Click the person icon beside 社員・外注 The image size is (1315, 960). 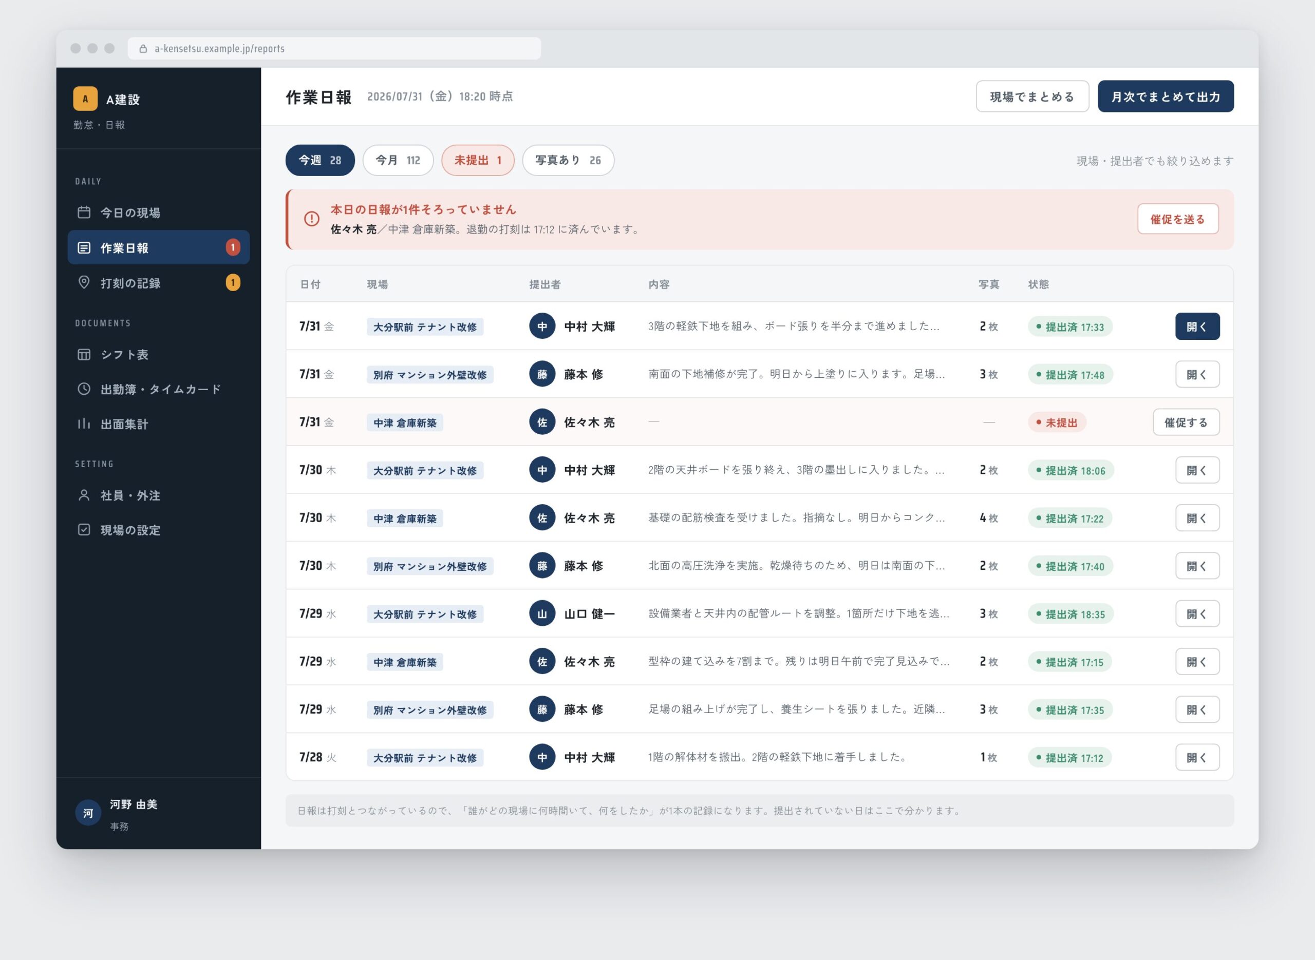(x=84, y=495)
